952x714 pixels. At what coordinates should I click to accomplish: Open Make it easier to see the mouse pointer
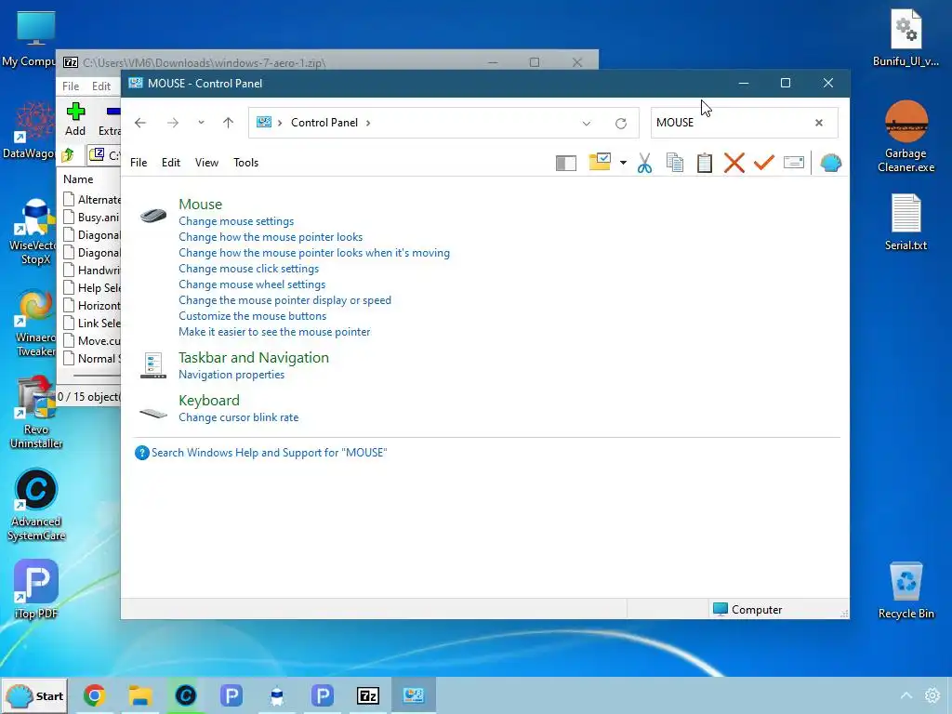tap(274, 332)
